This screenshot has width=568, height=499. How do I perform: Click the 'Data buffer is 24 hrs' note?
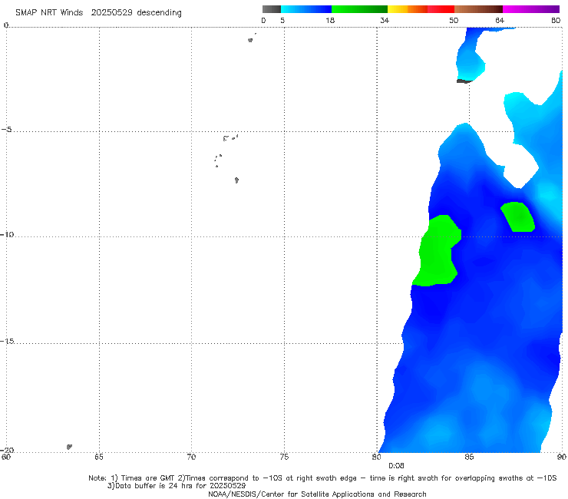[x=177, y=486]
